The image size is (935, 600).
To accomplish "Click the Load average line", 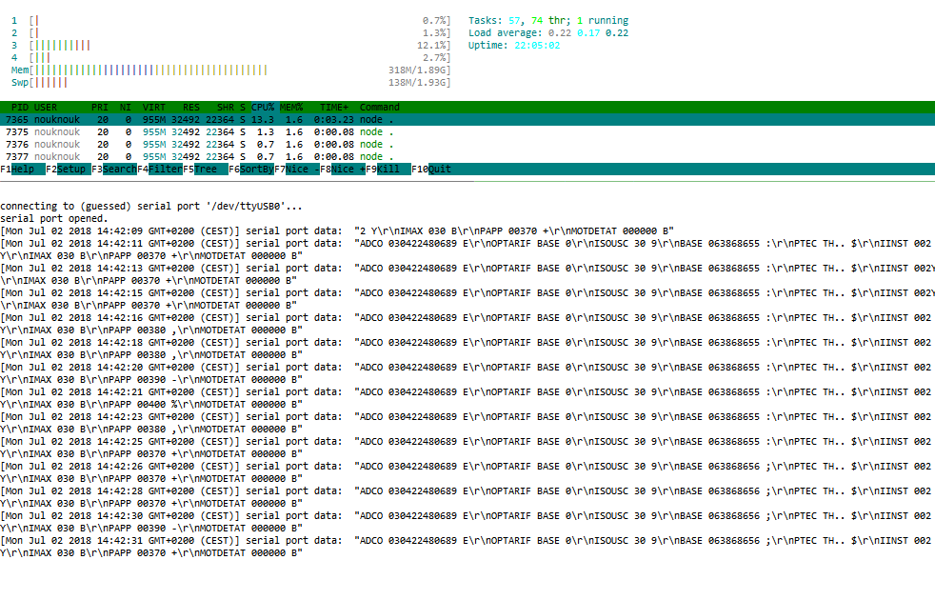I will pyautogui.click(x=548, y=32).
